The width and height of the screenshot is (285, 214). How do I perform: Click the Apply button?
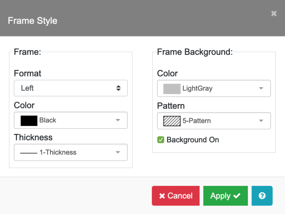point(225,196)
